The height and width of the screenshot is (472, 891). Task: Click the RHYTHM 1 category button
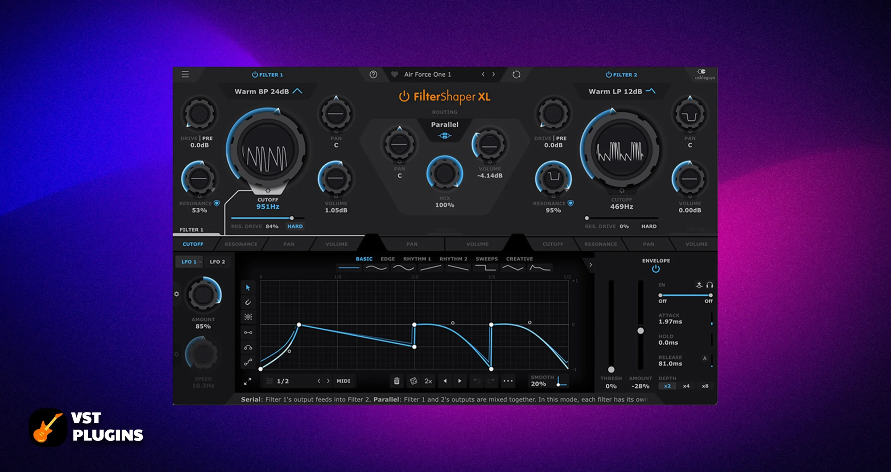tap(417, 259)
